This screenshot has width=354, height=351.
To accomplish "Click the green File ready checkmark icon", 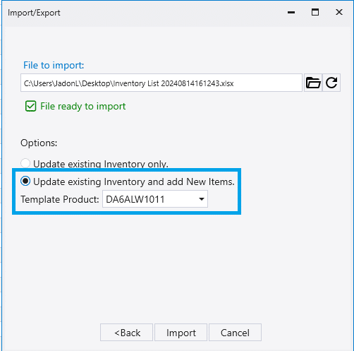I will click(x=30, y=106).
